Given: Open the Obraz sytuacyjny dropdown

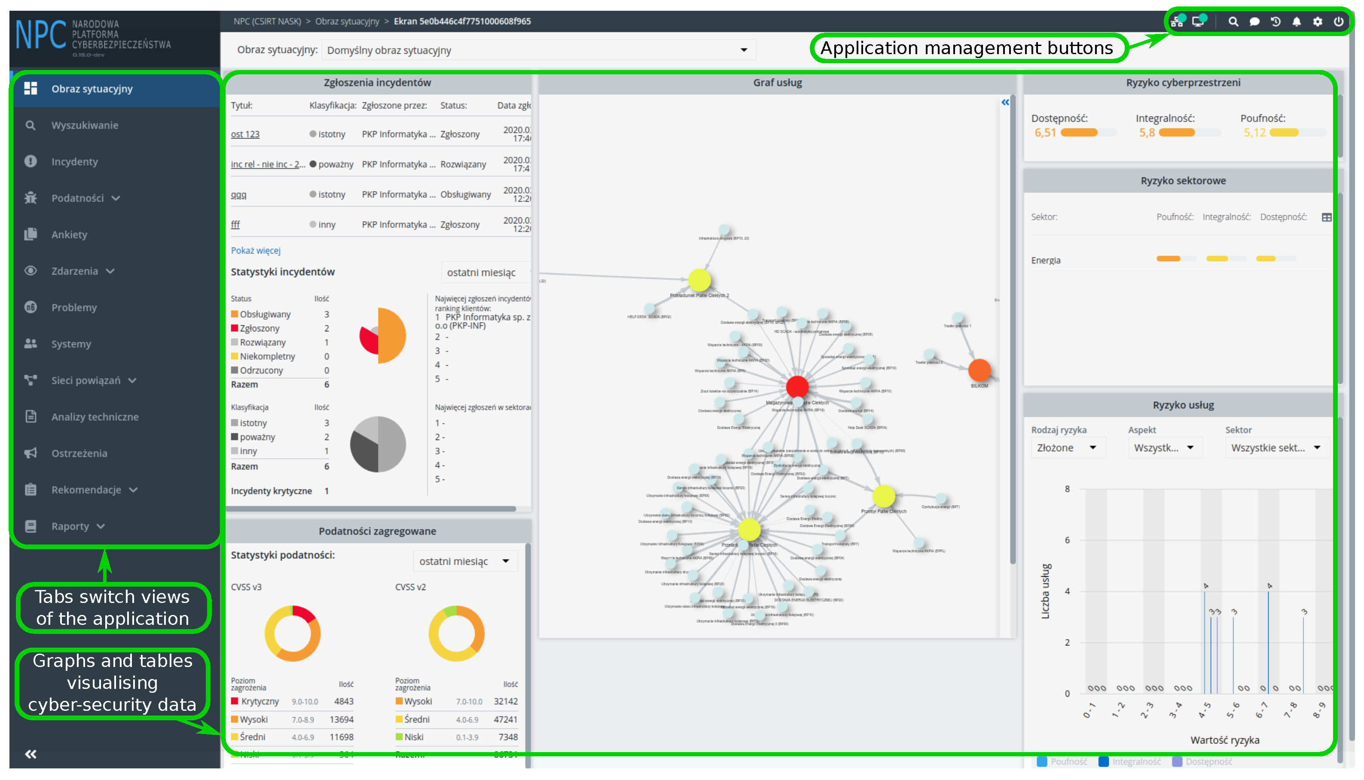Looking at the screenshot, I should point(538,50).
